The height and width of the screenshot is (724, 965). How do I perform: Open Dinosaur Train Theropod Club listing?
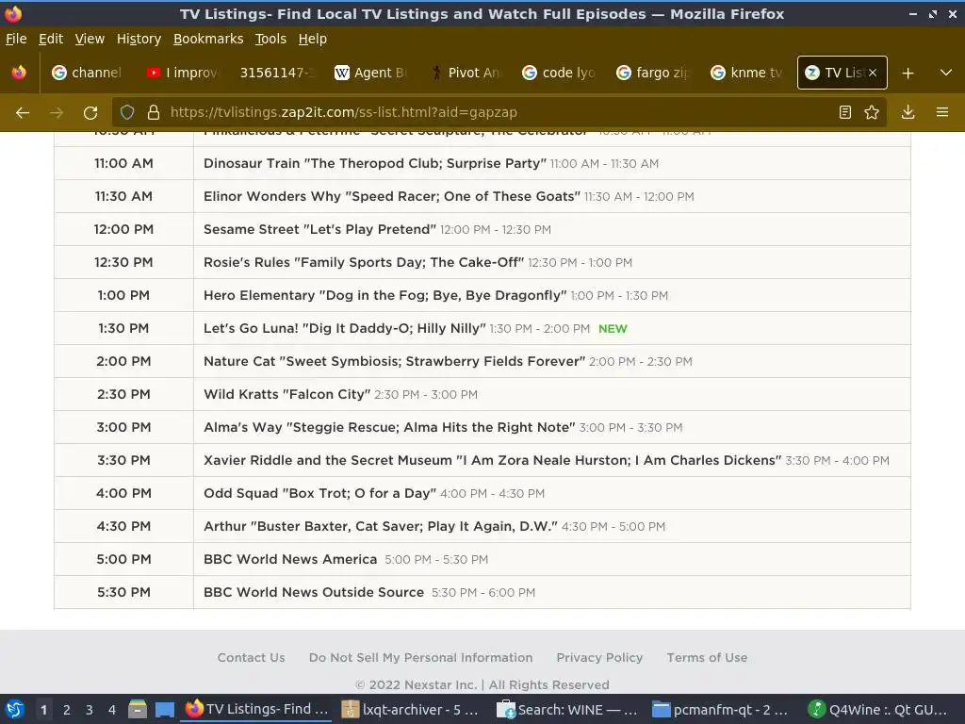(x=375, y=163)
